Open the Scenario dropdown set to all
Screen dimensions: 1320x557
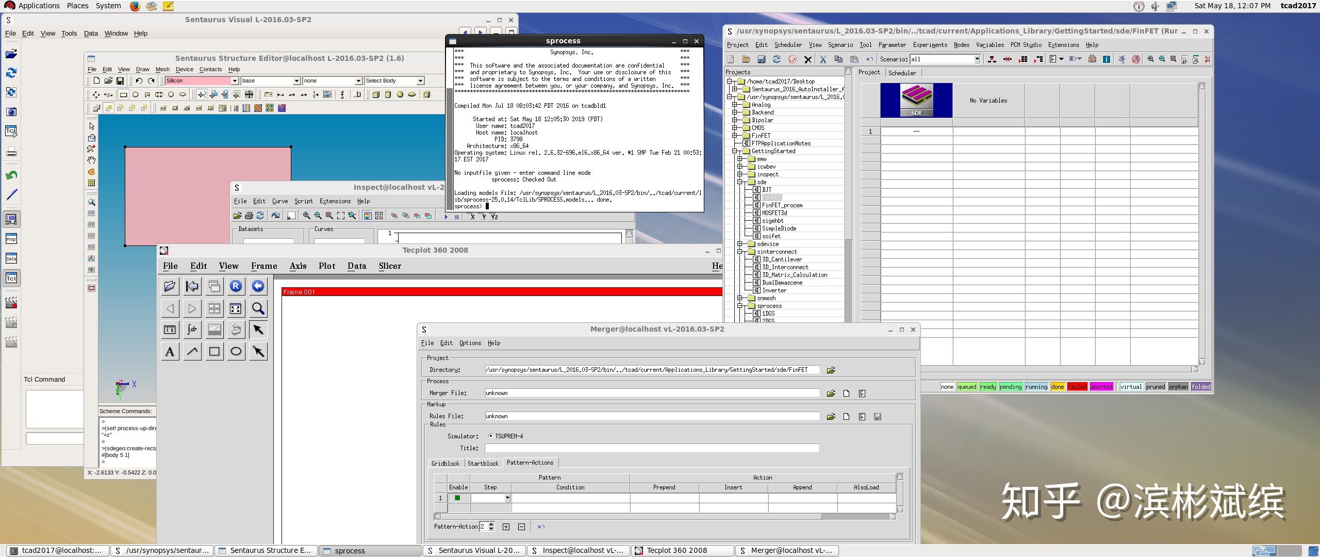[x=977, y=59]
